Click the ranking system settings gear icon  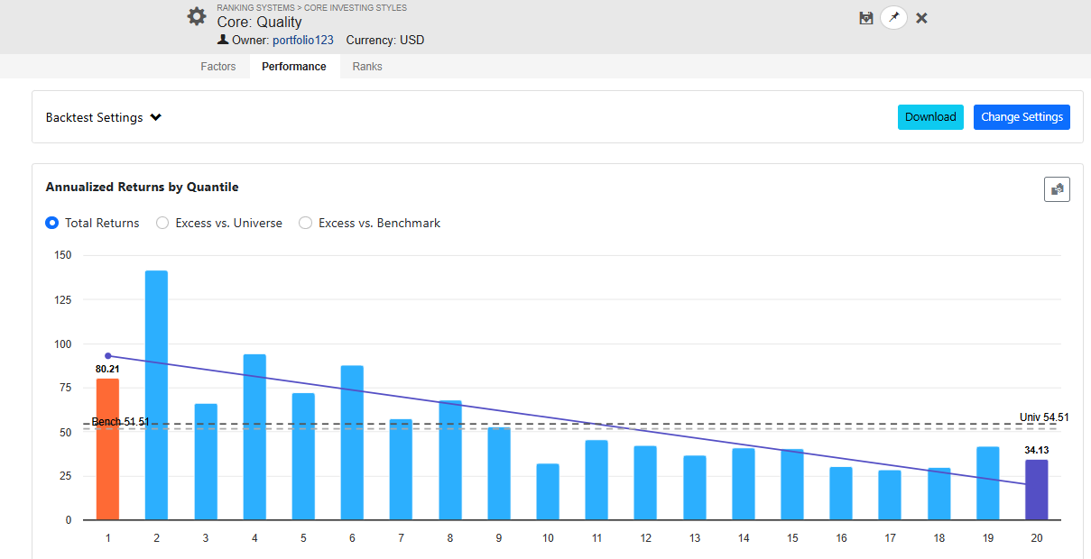(197, 16)
